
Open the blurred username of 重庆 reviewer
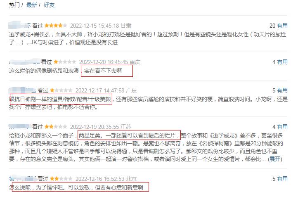point(24,62)
